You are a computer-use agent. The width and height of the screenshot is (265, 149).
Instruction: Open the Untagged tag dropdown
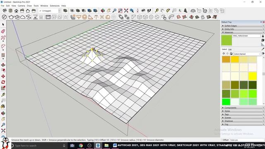(50, 11)
